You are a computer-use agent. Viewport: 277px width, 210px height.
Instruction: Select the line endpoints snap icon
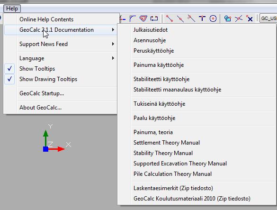(x=170, y=18)
